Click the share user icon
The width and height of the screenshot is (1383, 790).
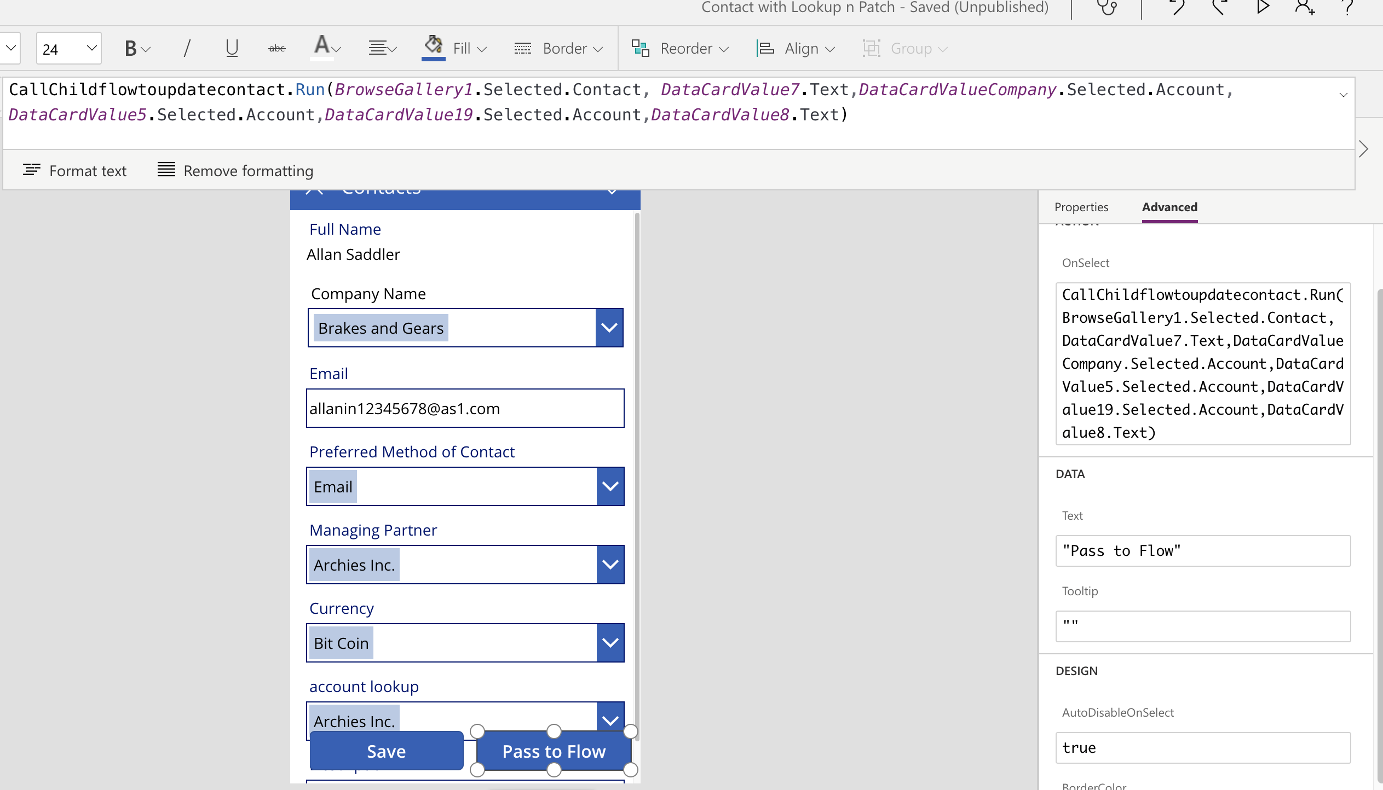(1305, 8)
